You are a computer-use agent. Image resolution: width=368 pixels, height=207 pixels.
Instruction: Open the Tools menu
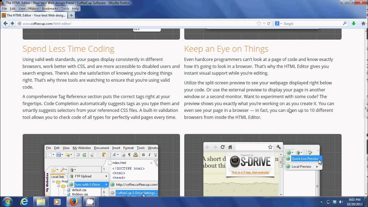(65, 9)
